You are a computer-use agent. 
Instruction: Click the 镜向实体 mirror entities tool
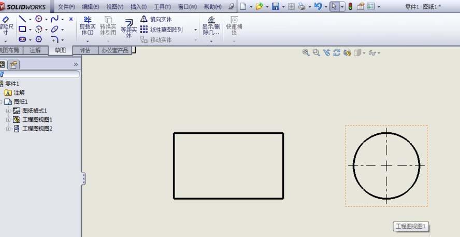tap(156, 19)
